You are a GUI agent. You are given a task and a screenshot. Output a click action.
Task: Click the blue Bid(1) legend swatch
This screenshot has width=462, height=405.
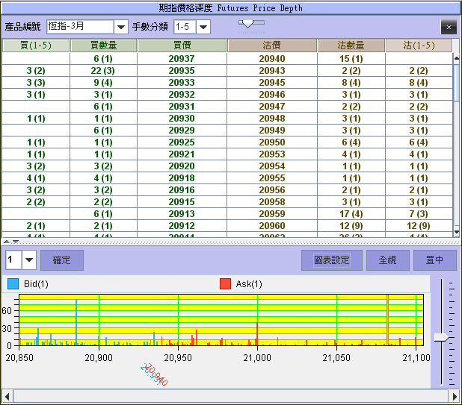click(13, 283)
